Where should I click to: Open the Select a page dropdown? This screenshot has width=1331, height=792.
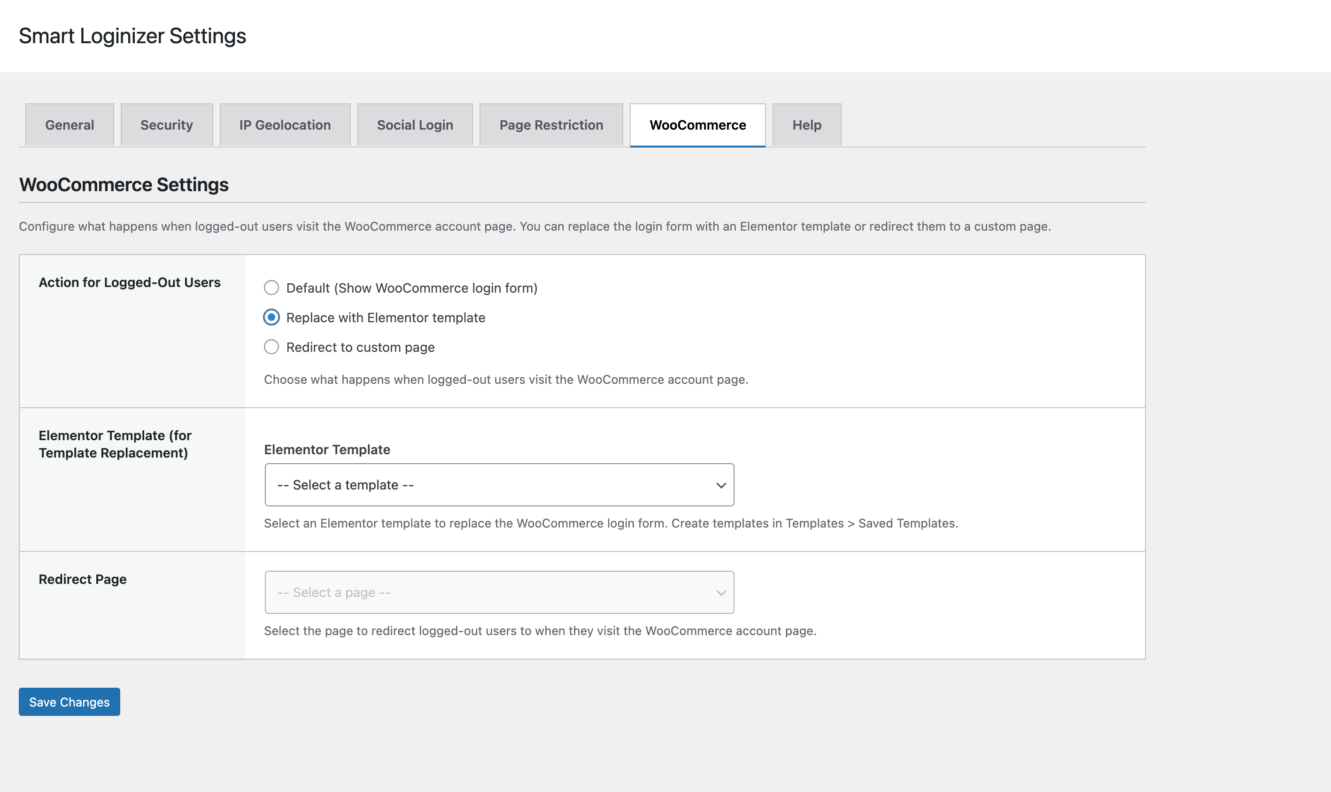click(x=499, y=592)
